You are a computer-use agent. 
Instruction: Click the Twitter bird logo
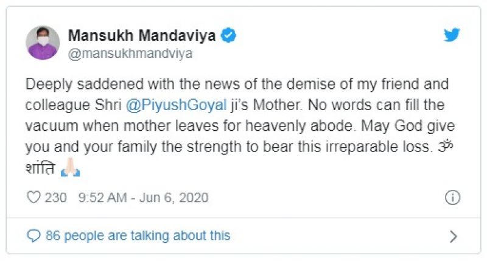pyautogui.click(x=451, y=35)
